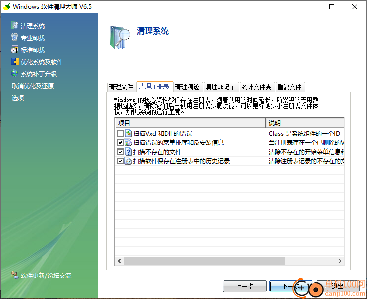The width and height of the screenshot is (367, 299).
Task: Click the 标准卸载 sidebar icon
Action: pos(14,49)
